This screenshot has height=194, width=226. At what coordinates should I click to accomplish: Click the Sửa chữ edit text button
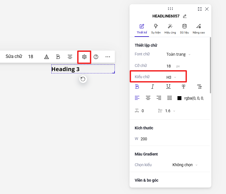14,57
